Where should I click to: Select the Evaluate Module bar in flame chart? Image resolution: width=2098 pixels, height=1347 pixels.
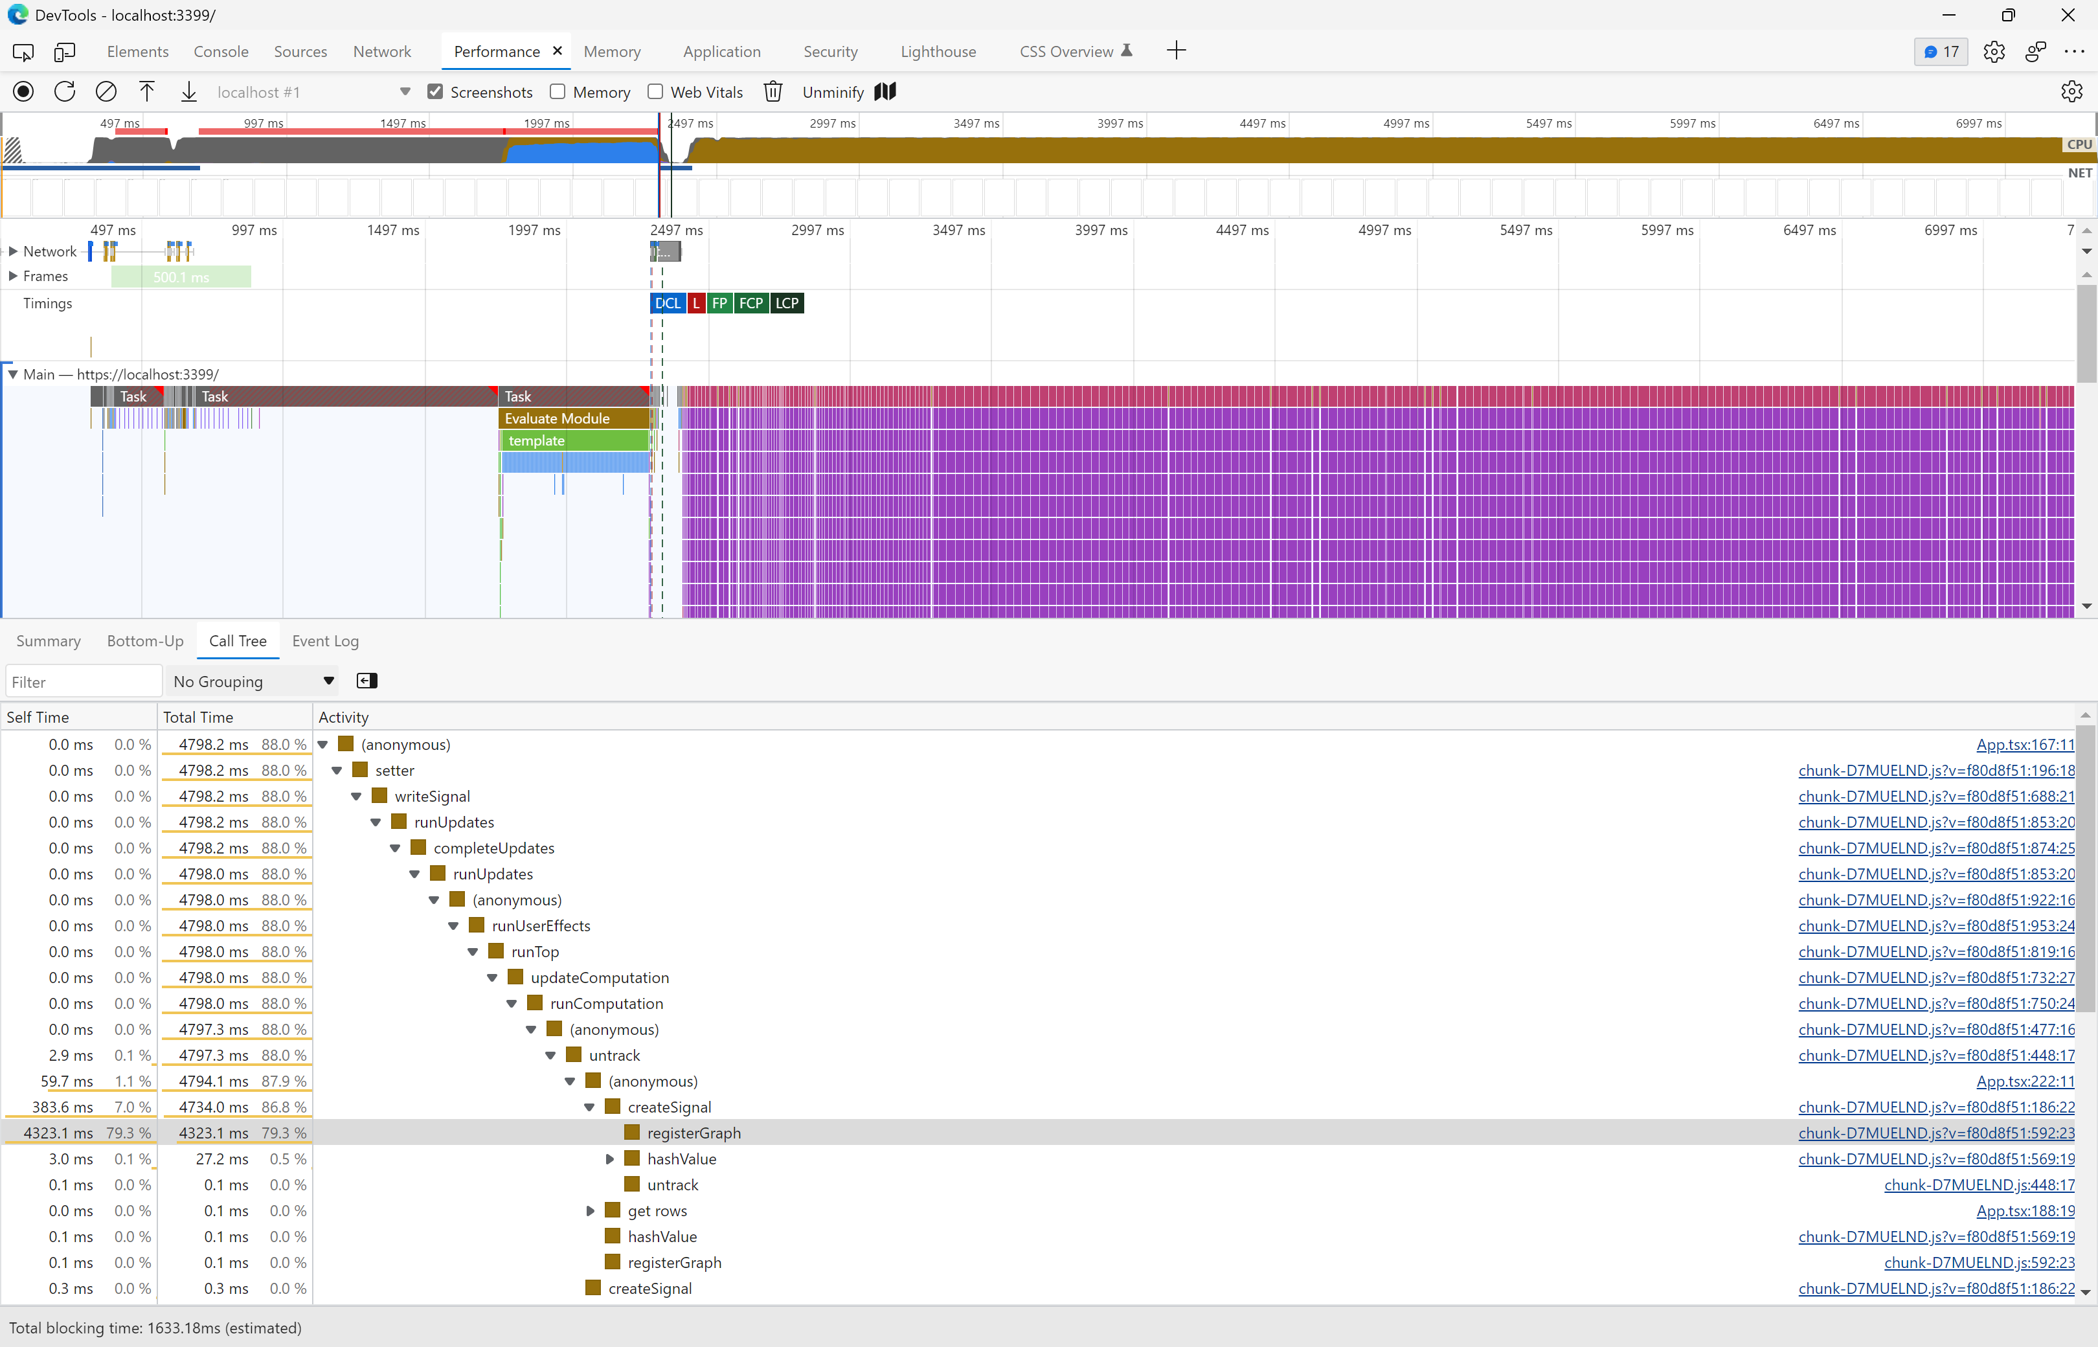pos(574,418)
